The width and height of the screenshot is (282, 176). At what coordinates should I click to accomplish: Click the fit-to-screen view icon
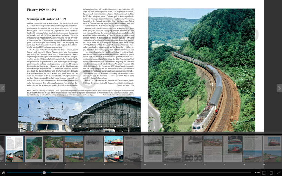pos(264,173)
